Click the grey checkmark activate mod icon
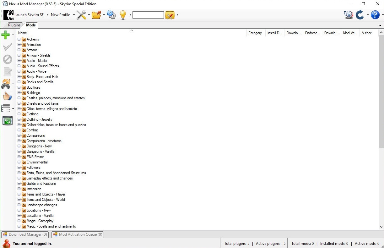The image size is (384, 248). tap(7, 47)
